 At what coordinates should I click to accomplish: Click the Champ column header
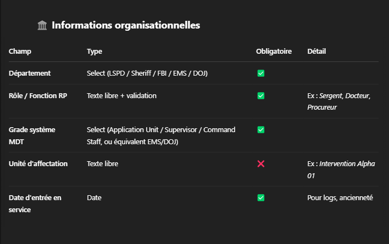pos(20,52)
